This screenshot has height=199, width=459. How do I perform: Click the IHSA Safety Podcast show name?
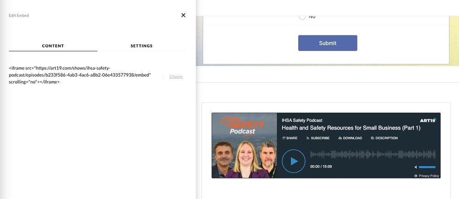[x=302, y=120]
